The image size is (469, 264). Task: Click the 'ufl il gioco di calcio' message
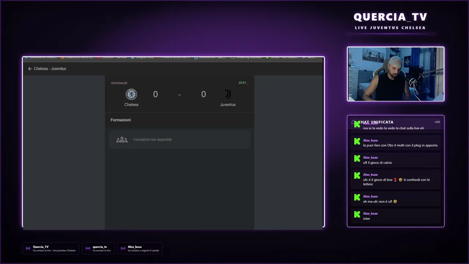[x=377, y=162]
